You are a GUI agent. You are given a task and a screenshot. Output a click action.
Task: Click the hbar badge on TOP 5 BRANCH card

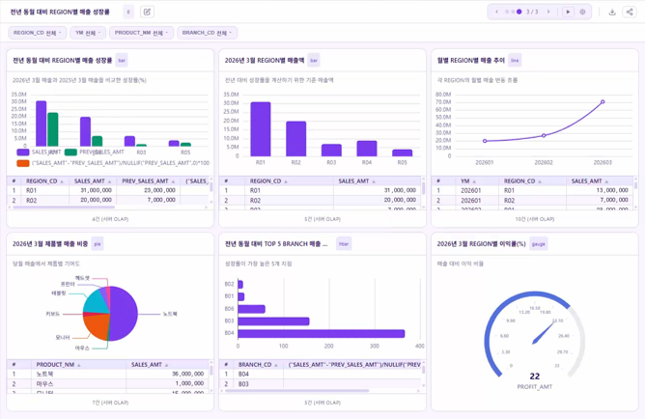point(344,244)
